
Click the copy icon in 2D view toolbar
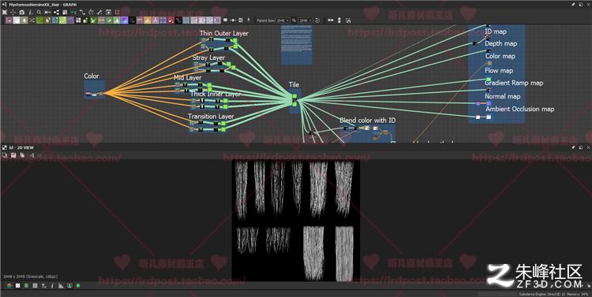pyautogui.click(x=22, y=155)
